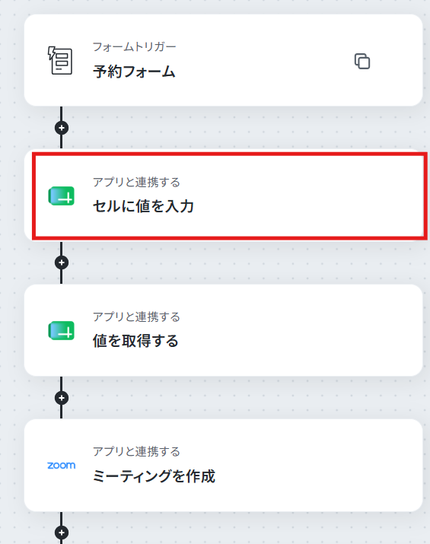Click the green icon beside 値を取得する
This screenshot has height=544, width=430.
[x=62, y=331]
